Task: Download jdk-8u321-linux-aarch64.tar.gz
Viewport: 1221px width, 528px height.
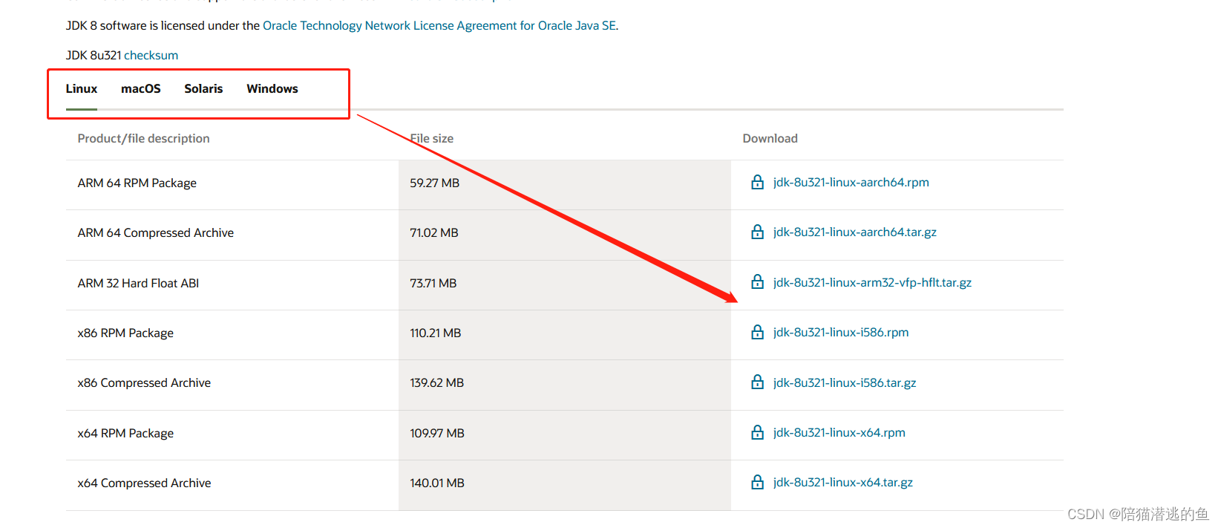Action: [x=854, y=232]
